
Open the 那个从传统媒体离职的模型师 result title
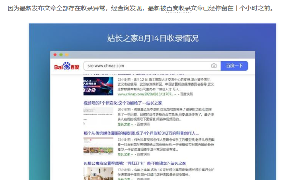click(141, 133)
